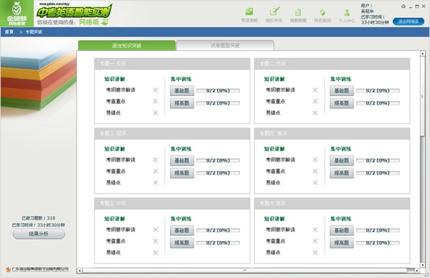
Task: Switch to the 试卷题型突破 tab
Action: tap(225, 46)
